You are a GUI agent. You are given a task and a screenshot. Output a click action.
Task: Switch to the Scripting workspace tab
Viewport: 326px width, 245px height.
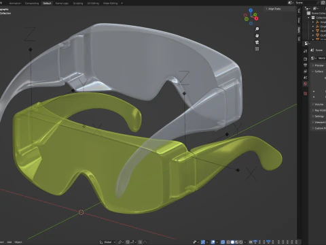pyautogui.click(x=78, y=3)
